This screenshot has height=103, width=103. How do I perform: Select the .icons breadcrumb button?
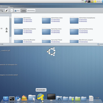[x=23, y=11]
